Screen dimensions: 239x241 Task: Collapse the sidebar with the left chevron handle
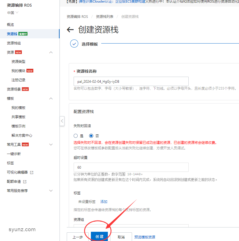point(62,121)
